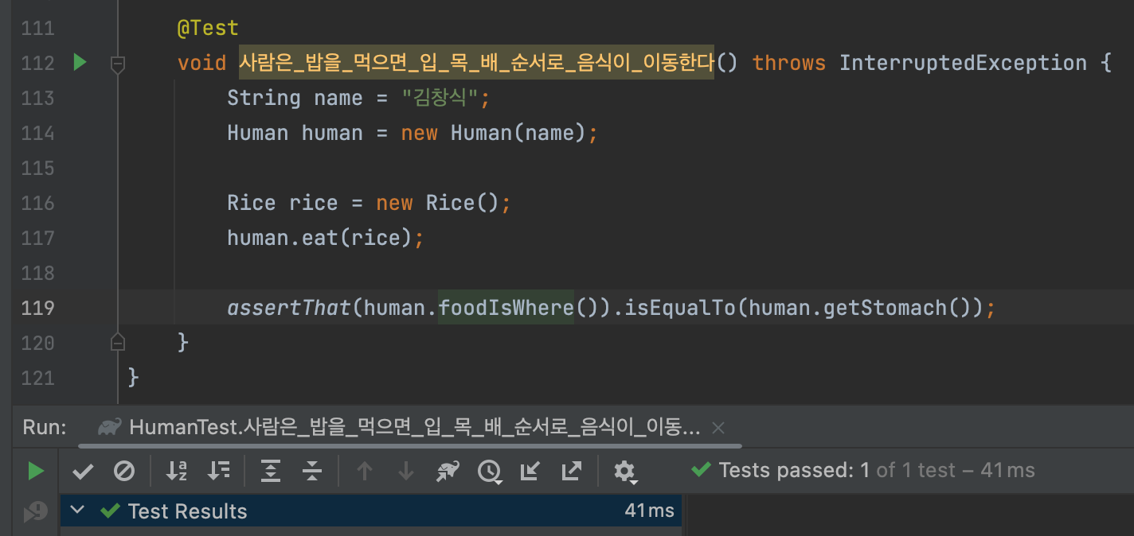This screenshot has height=536, width=1134.
Task: Click the 'void' keyword on line 112
Action: point(202,63)
